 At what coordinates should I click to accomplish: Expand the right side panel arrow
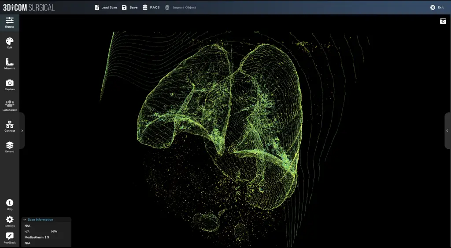(x=447, y=130)
